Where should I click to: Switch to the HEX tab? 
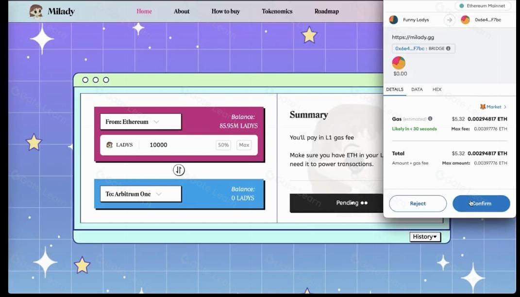437,90
